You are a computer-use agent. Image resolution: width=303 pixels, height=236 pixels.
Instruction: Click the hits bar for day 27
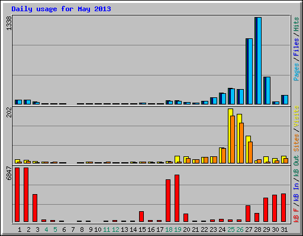pos(249,71)
